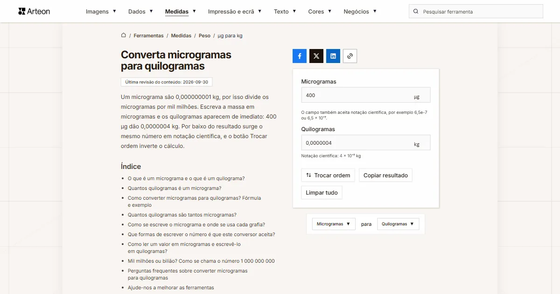The height and width of the screenshot is (294, 560).
Task: Open 'O que é um micrograma' index link
Action: pyautogui.click(x=186, y=178)
